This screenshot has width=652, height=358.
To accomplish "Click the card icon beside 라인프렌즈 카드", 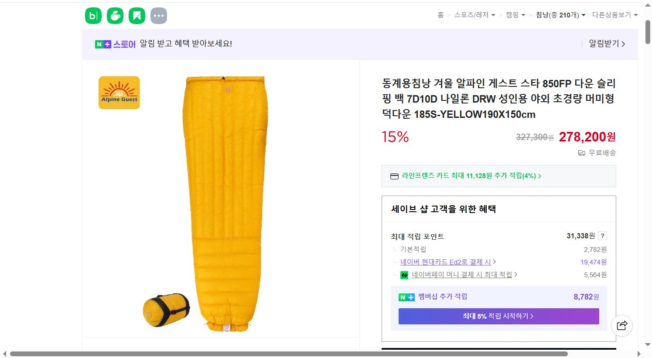I will click(x=394, y=176).
